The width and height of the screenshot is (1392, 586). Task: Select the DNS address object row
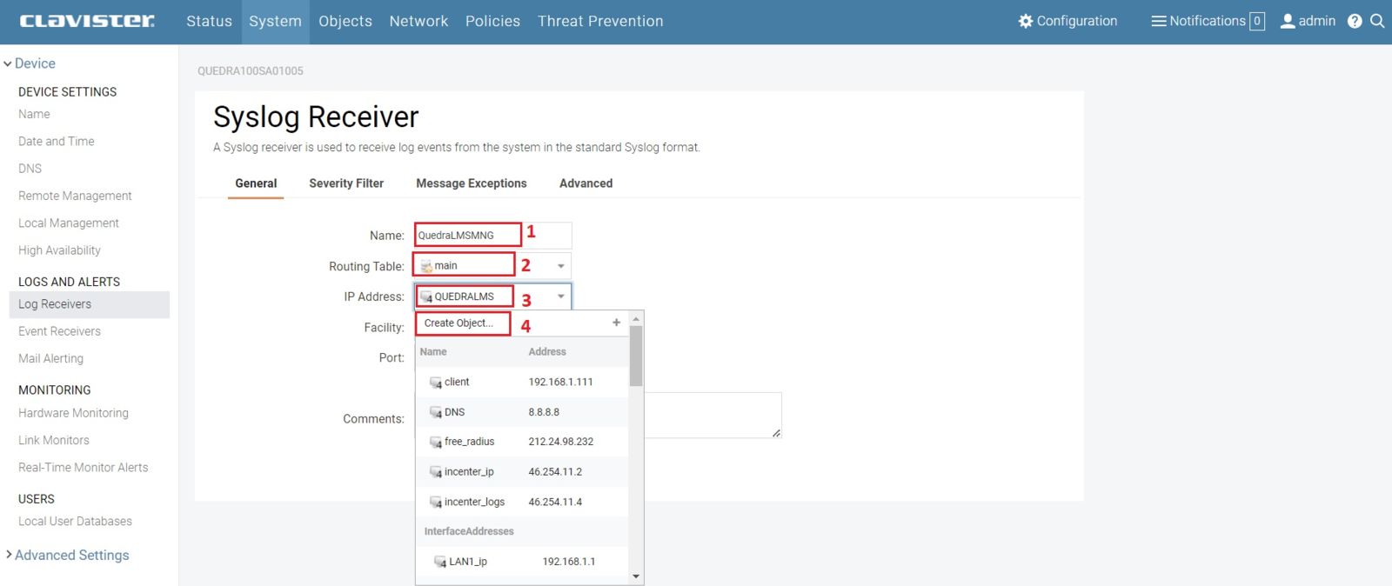[522, 412]
